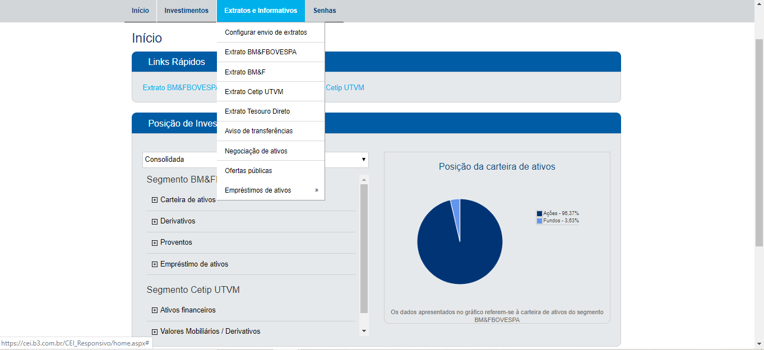Screen dimensions: 764x350
Task: Choose Extrato Cetip UTVM menu entry
Action: coord(271,92)
